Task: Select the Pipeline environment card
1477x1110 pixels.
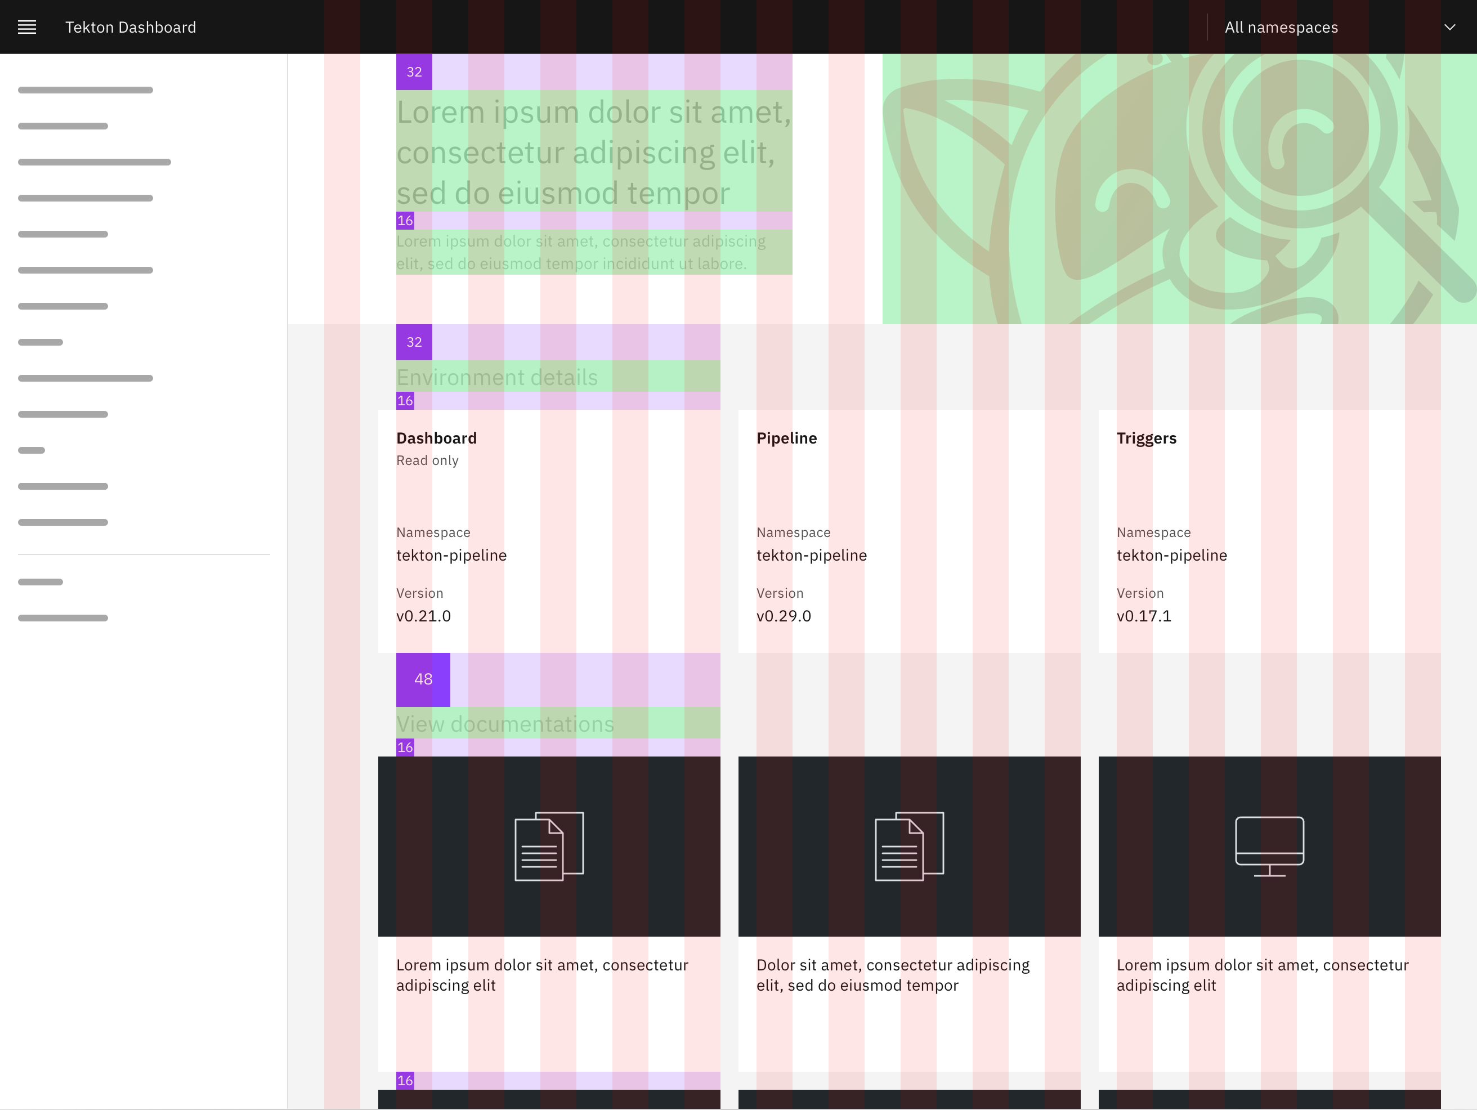Action: pyautogui.click(x=908, y=531)
